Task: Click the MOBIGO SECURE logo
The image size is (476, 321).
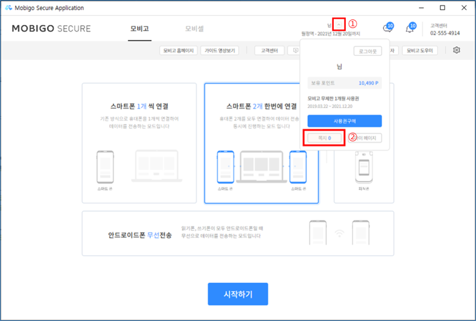Action: [51, 29]
